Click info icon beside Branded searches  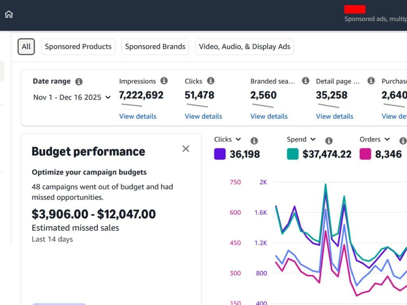(306, 81)
